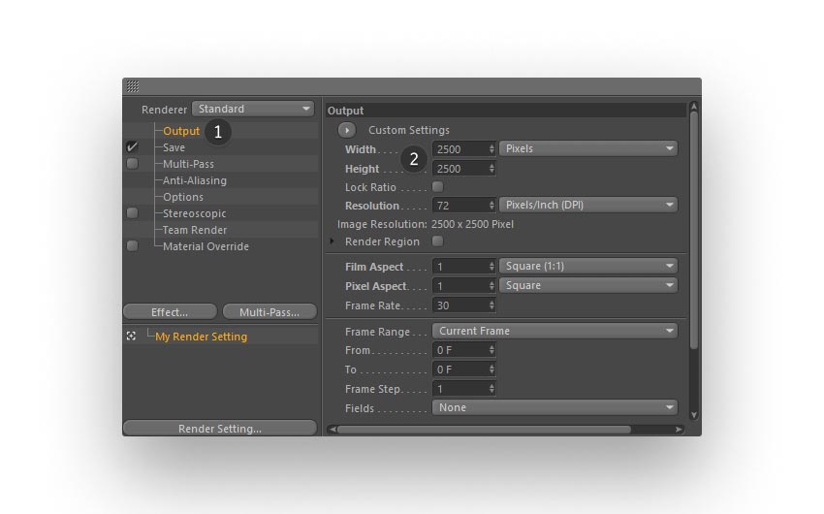824x514 pixels.
Task: Expand the Render Region disclosure triangle
Action: pyautogui.click(x=333, y=241)
